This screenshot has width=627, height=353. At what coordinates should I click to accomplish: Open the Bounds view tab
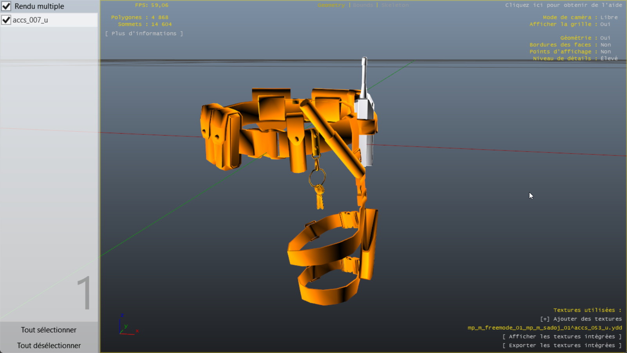coord(363,5)
